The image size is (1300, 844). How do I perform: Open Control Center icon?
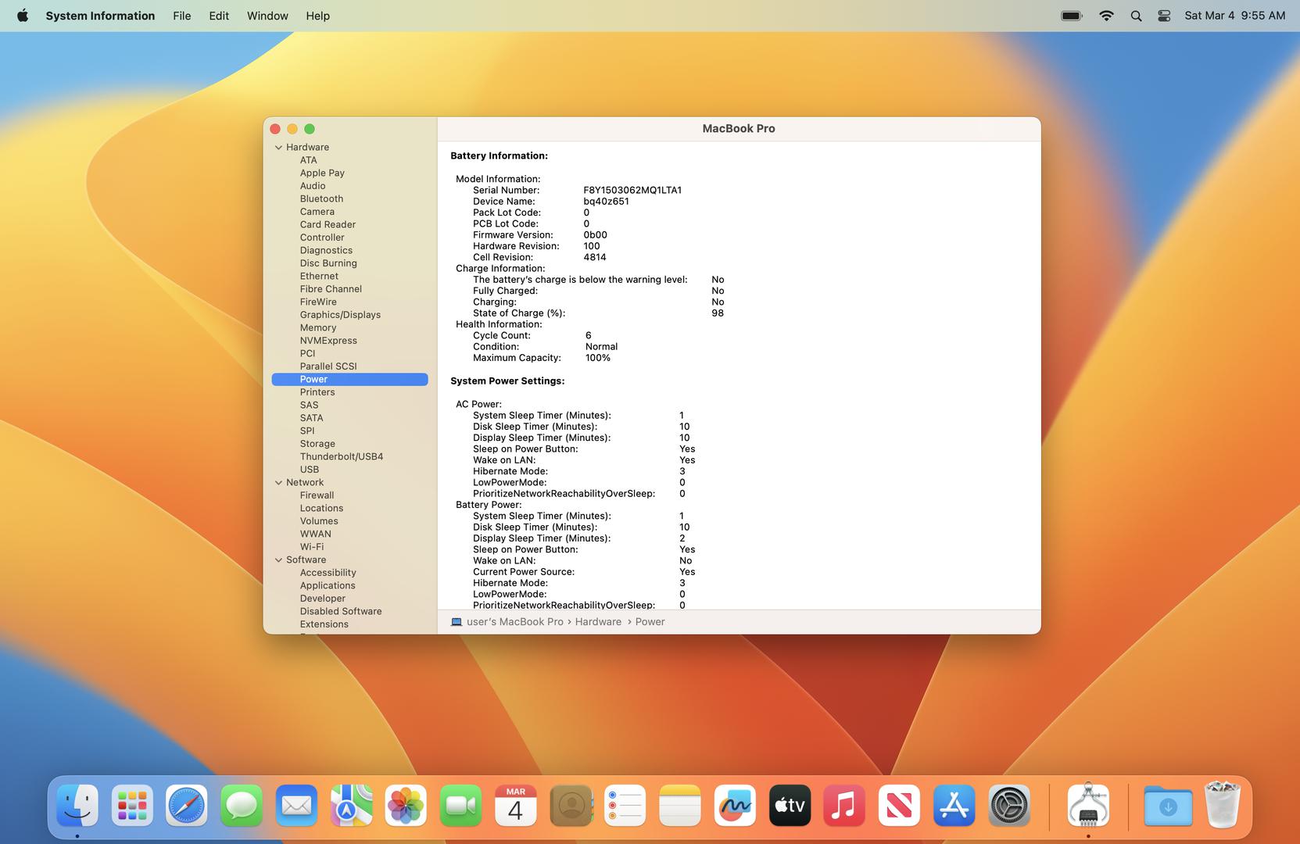point(1164,16)
